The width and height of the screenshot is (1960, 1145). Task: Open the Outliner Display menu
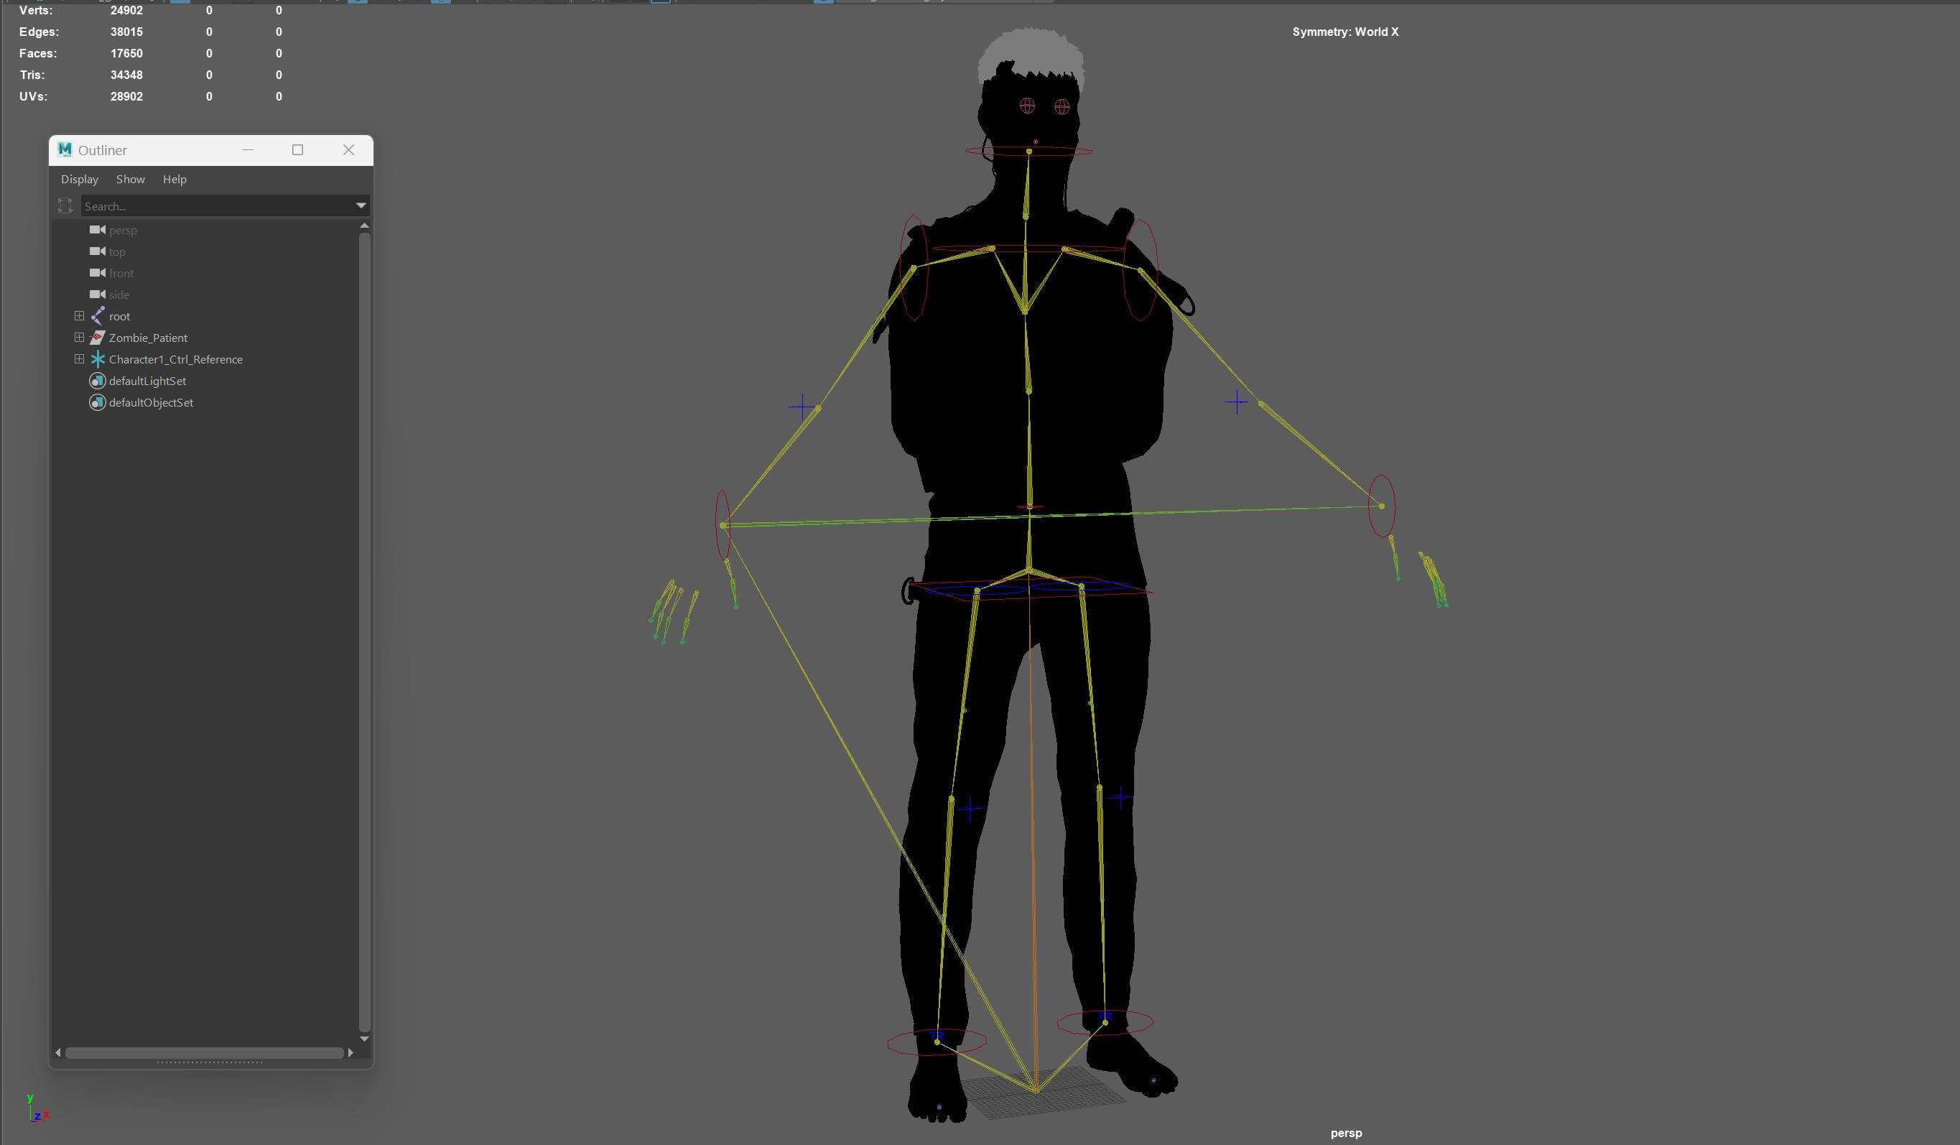[x=79, y=179]
